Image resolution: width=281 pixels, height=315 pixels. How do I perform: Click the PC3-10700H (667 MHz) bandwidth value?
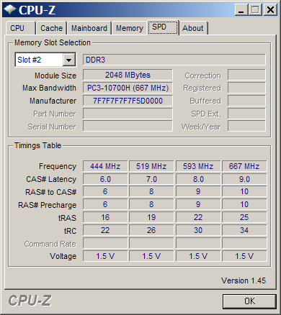(128, 88)
